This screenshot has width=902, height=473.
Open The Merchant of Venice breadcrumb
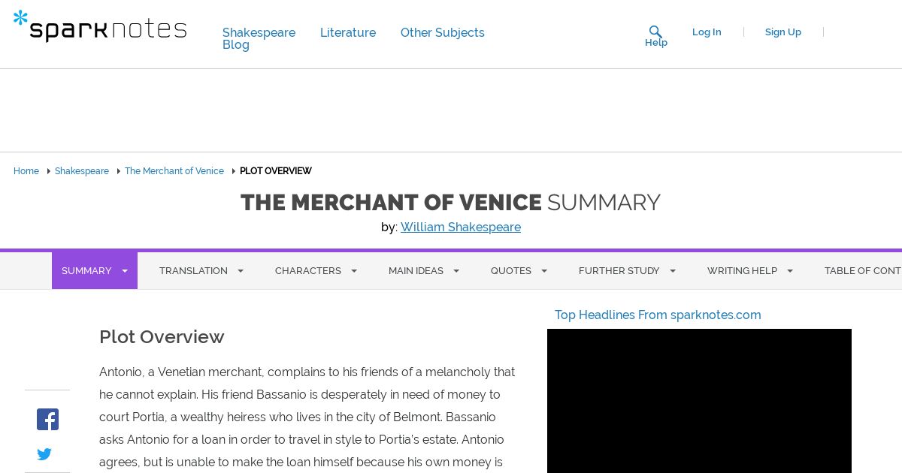pos(174,171)
